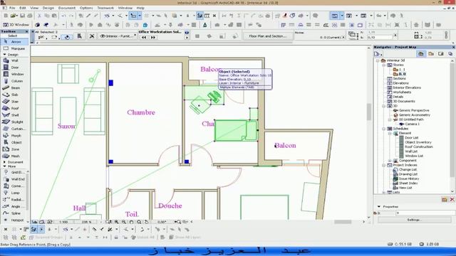Open the Help menu
The width and height of the screenshot is (456, 256).
[x=140, y=8]
